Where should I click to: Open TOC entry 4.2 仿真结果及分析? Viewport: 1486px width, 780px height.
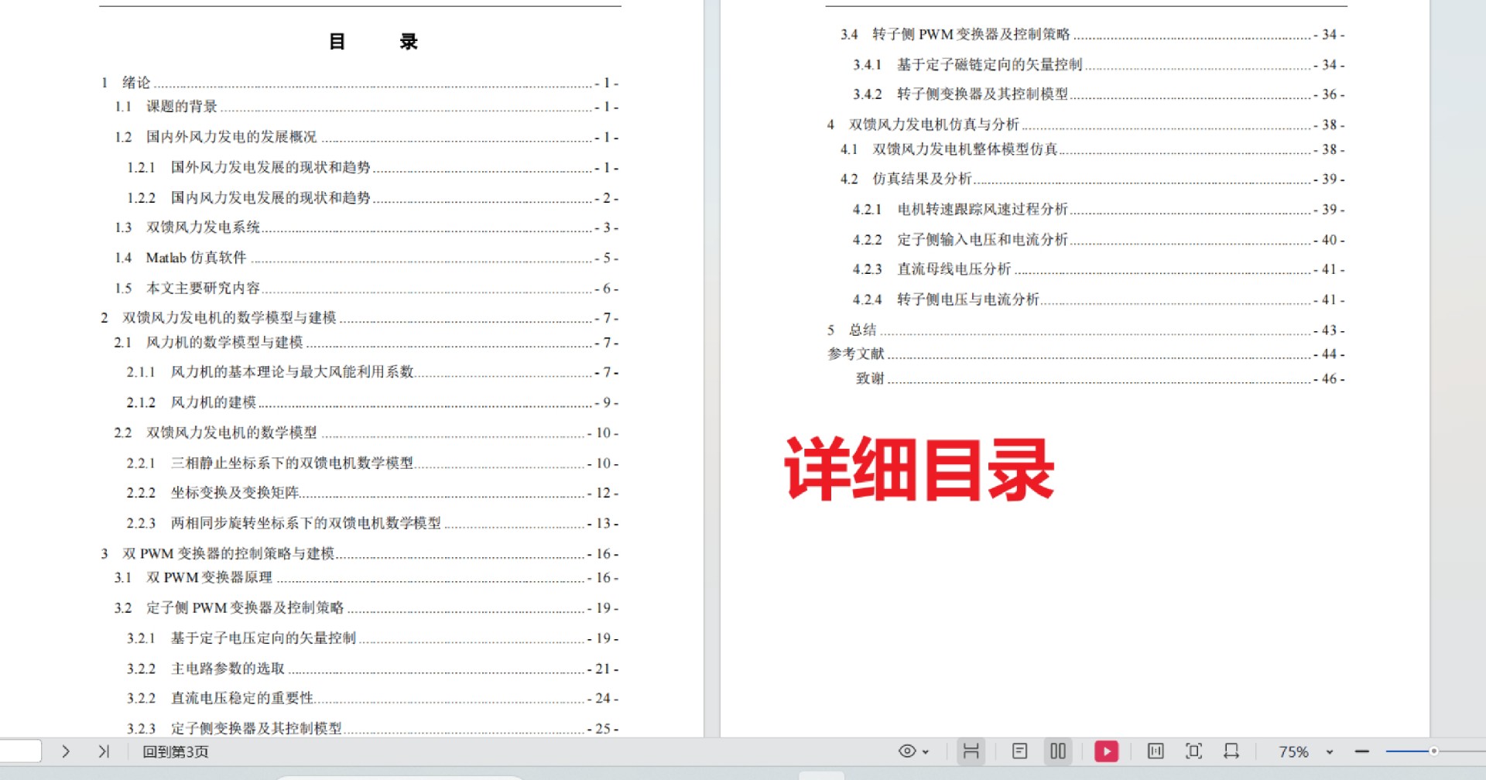tap(1093, 179)
